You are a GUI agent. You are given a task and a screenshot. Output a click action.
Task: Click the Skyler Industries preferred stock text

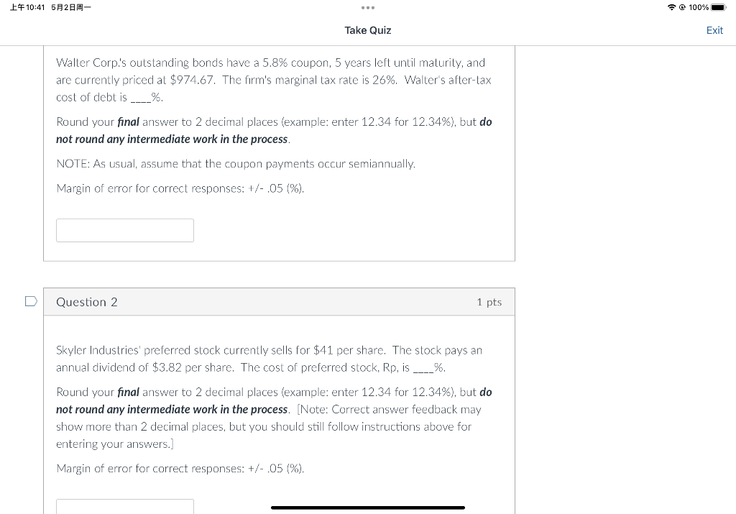pos(269,359)
